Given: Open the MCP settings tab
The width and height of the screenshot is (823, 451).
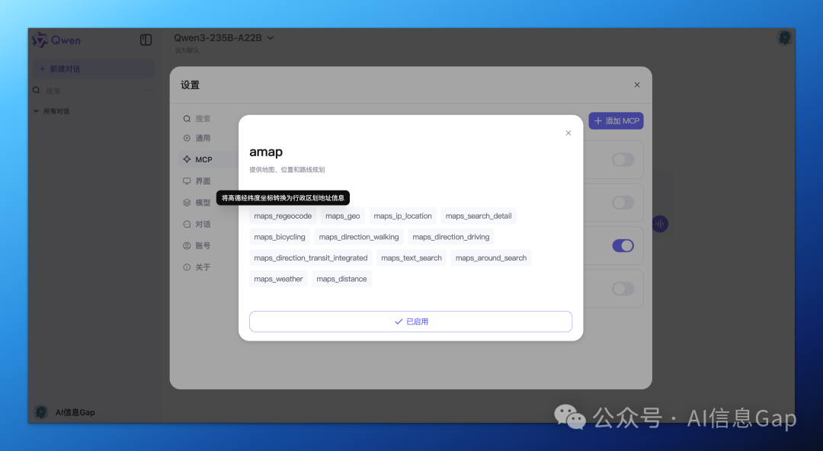Looking at the screenshot, I should coord(207,160).
